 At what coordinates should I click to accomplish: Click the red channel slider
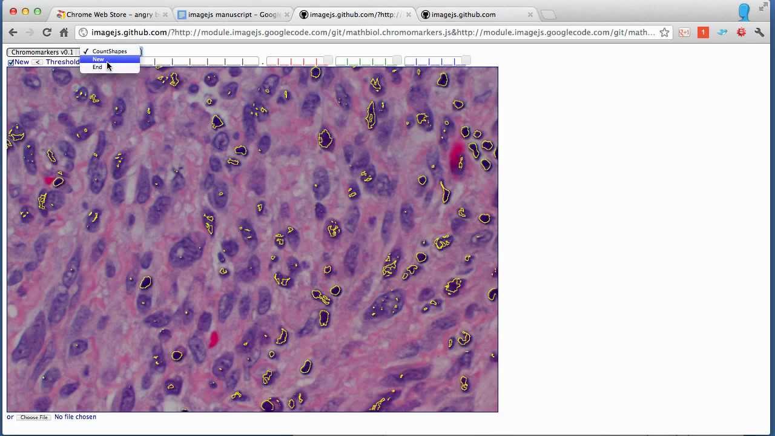(x=298, y=61)
